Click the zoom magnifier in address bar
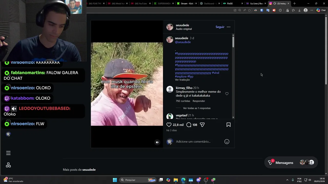This screenshot has height=184, width=328. 240,10
